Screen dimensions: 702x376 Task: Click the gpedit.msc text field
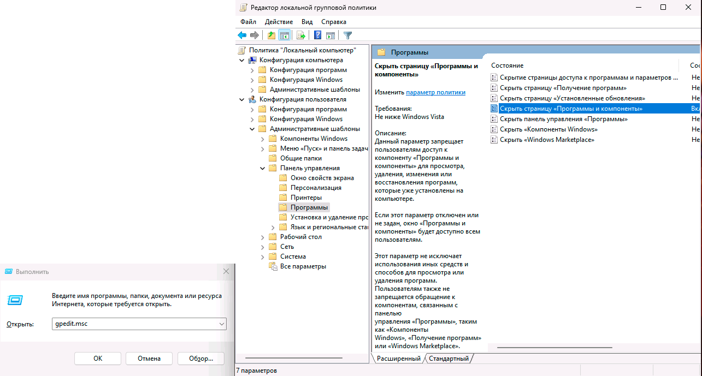point(139,324)
